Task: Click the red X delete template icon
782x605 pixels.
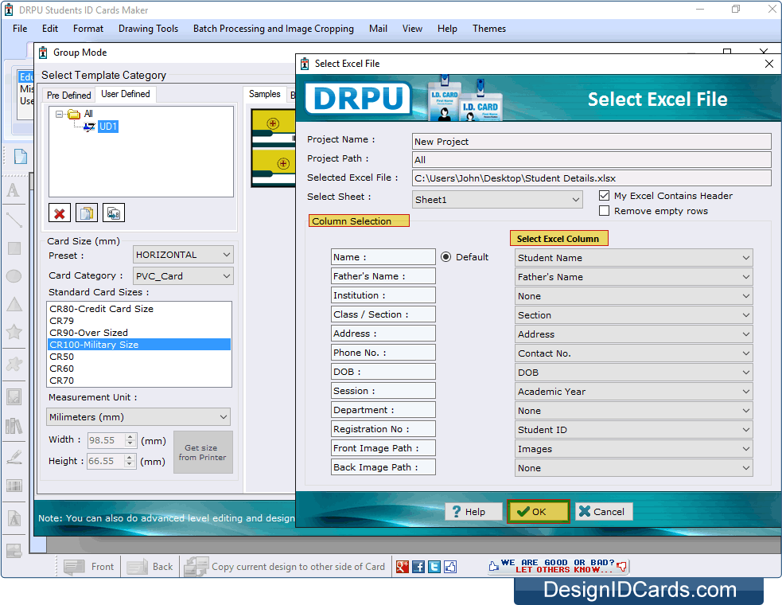Action: click(60, 213)
